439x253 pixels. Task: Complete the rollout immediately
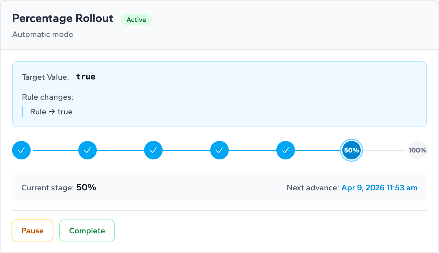pyautogui.click(x=87, y=230)
